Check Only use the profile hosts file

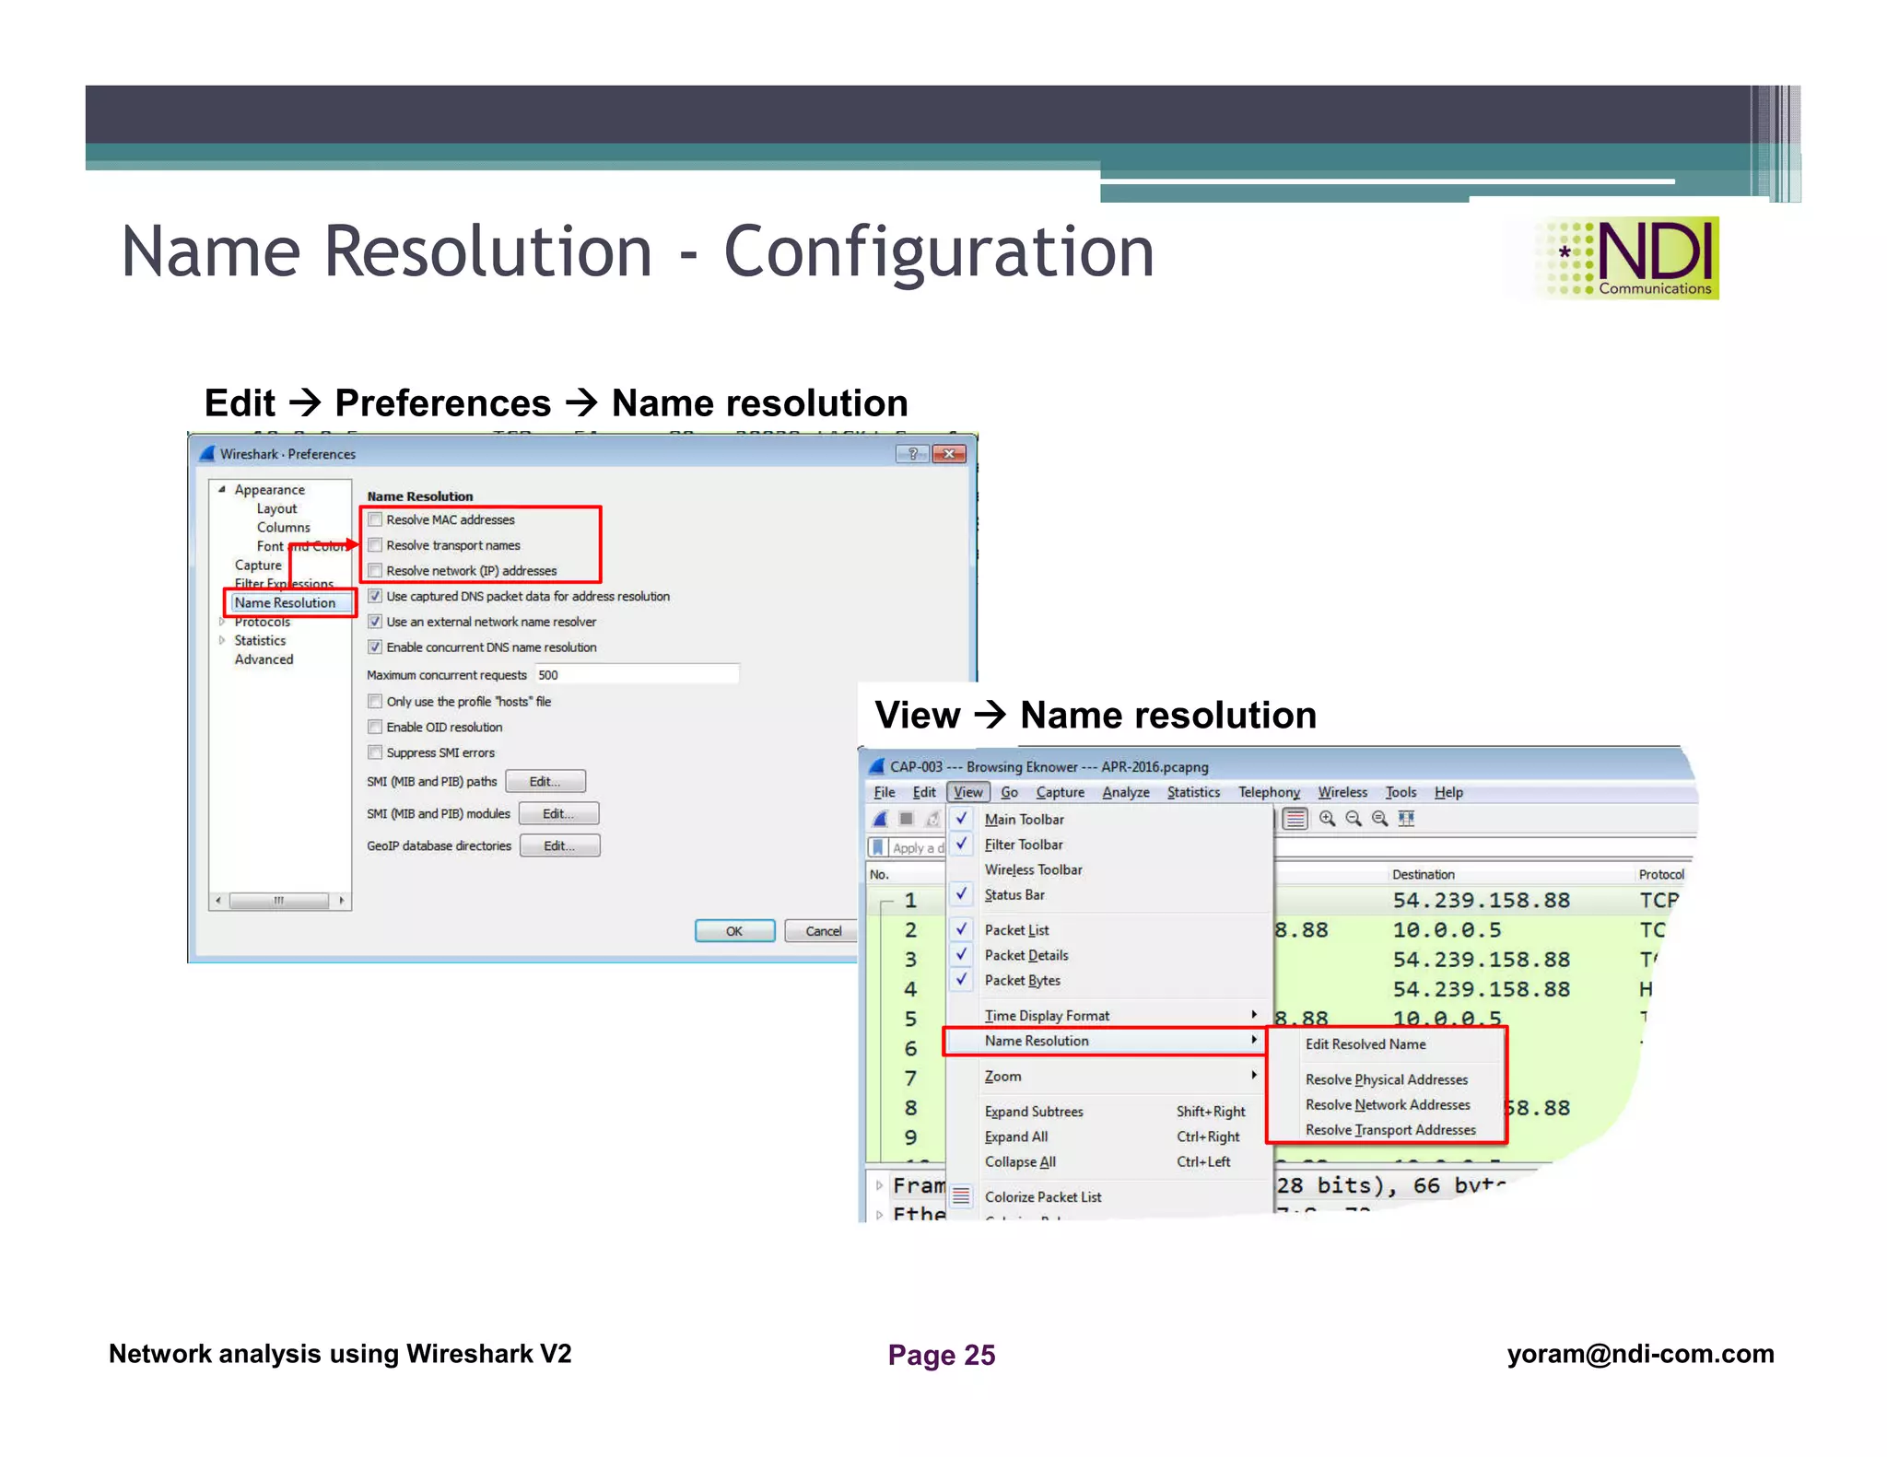375,702
